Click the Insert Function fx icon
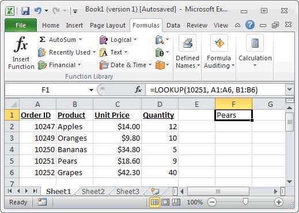Image resolution: width=299 pixels, height=213 pixels. 21,44
